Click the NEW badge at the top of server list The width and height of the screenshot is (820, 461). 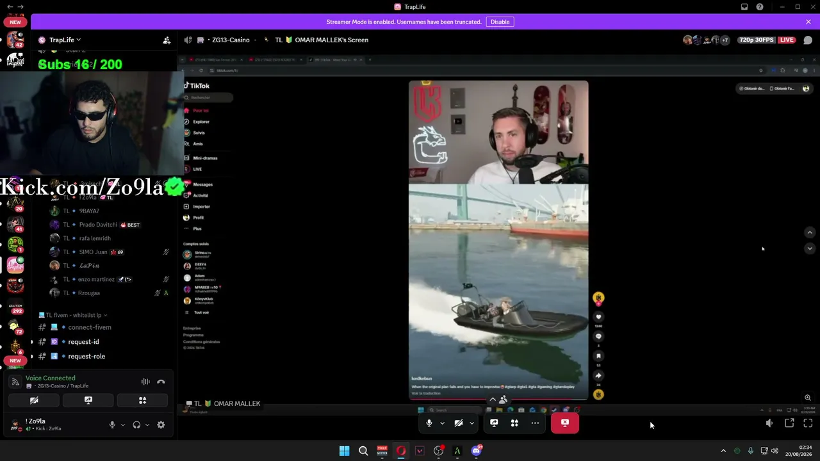pyautogui.click(x=15, y=22)
